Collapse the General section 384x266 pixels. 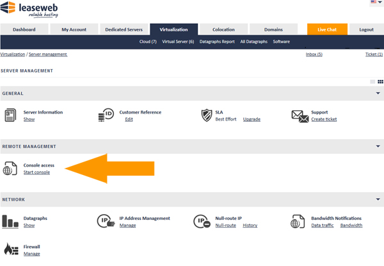pos(378,94)
